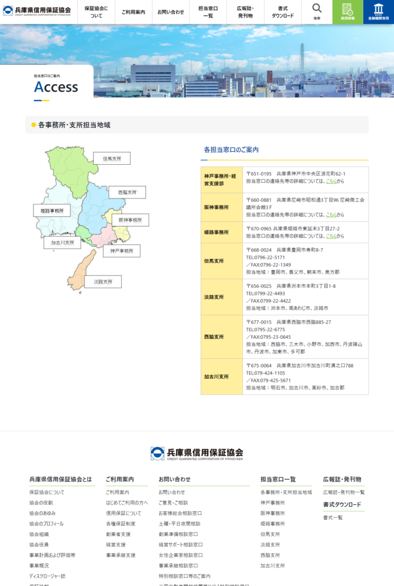Open footer link 各種保証制度
This screenshot has width=394, height=586.
point(121,524)
